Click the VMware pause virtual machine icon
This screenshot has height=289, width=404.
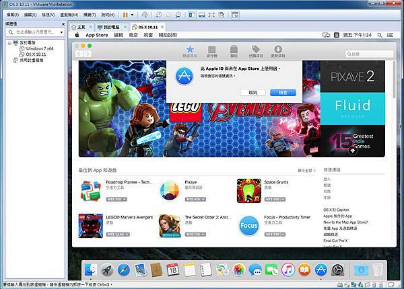coord(125,15)
